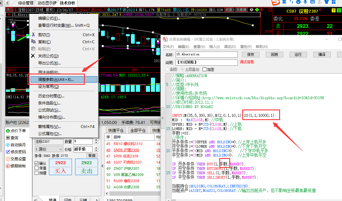Click the green diamond icon in chart header
Image resolution: width=342 pixels, height=201 pixels.
(257, 10)
